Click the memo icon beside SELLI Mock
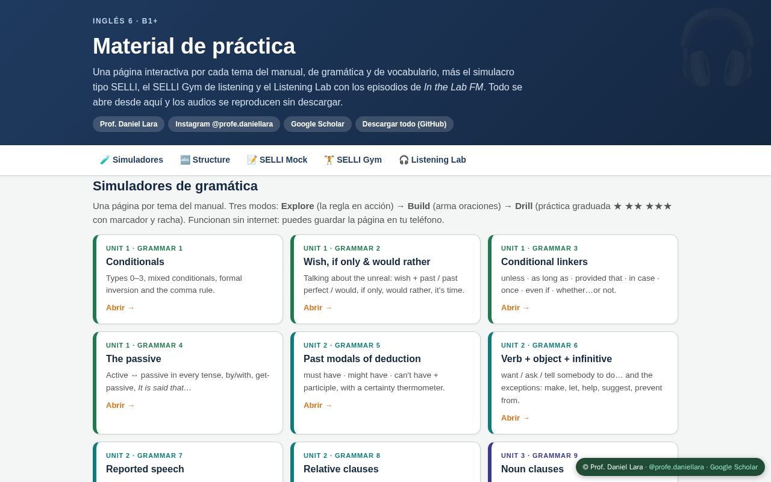The height and width of the screenshot is (482, 771). (x=252, y=160)
